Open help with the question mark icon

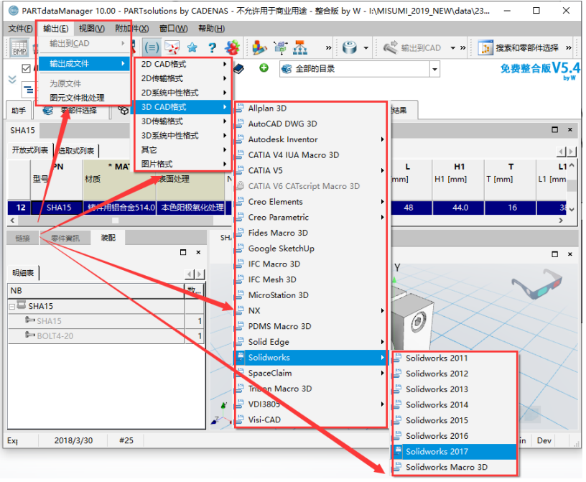[x=212, y=48]
